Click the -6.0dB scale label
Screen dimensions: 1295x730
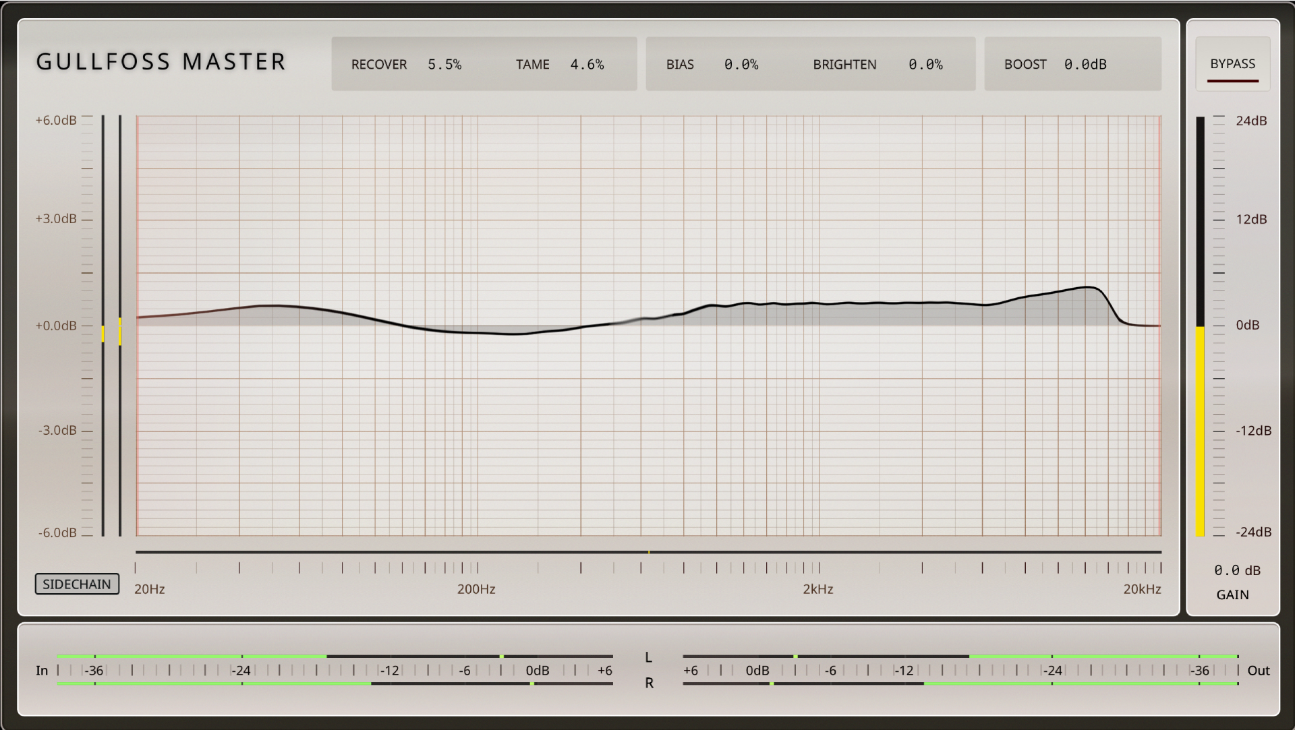coord(57,533)
